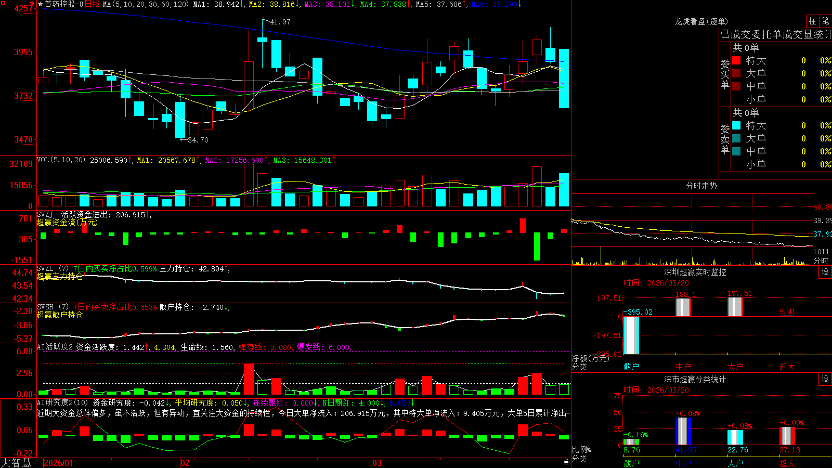Viewport: 832px width, 468px height.
Task: Click the blue 中户 41.35 bar in 分类统计
Action: pyautogui.click(x=683, y=431)
